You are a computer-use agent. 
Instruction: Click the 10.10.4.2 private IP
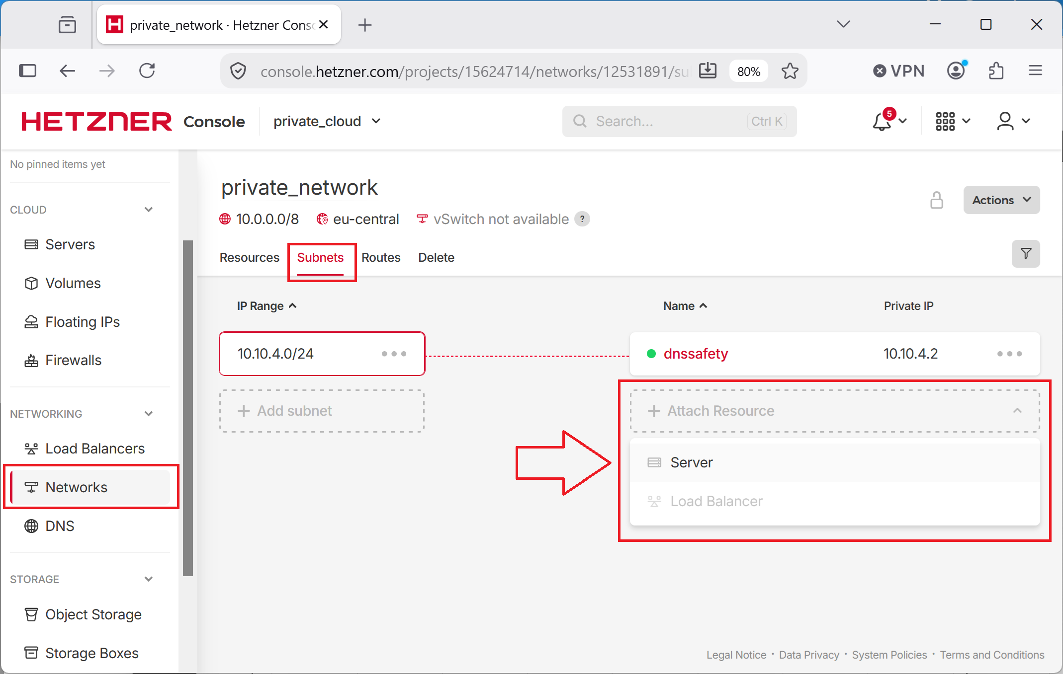(x=910, y=354)
